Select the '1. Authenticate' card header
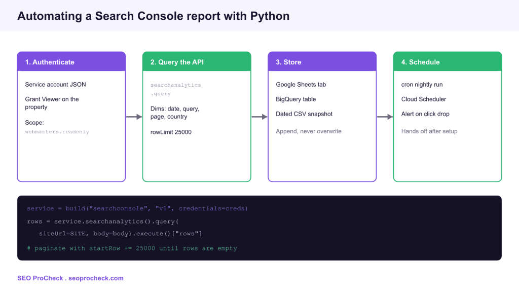 point(71,61)
